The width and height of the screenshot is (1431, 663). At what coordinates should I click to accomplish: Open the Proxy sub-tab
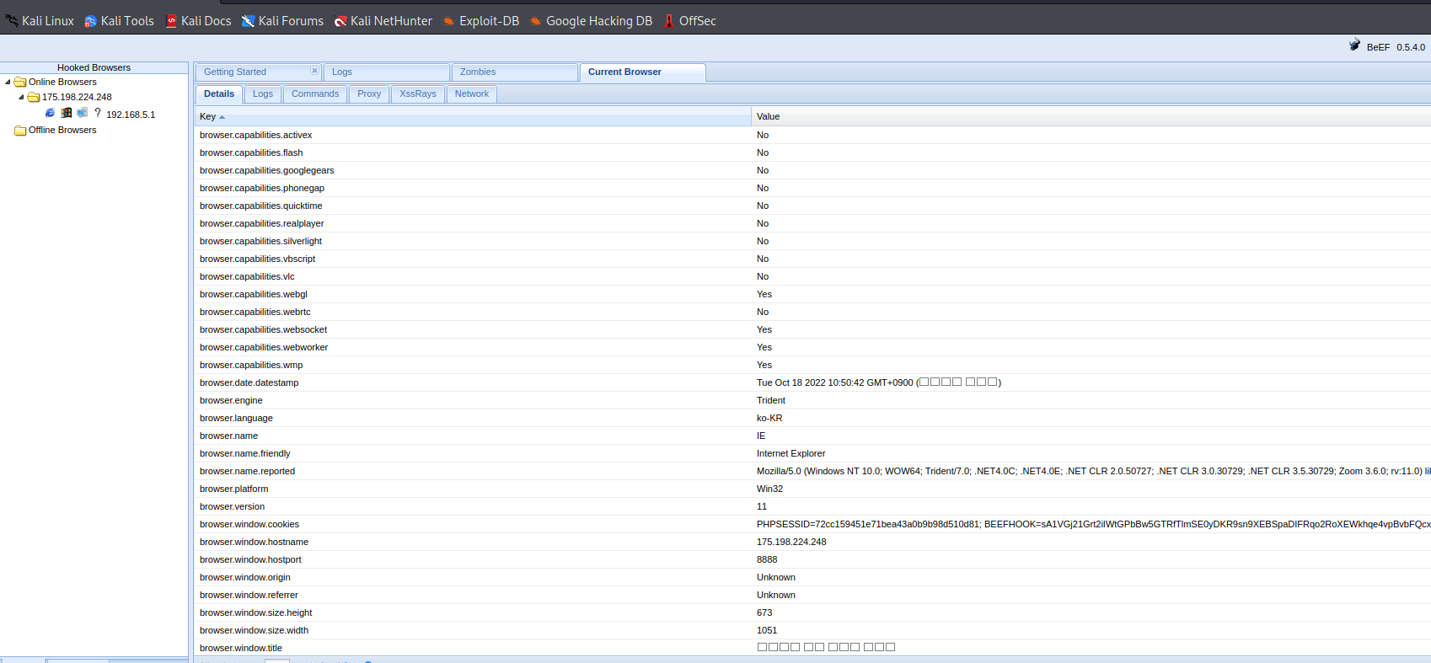coord(369,94)
